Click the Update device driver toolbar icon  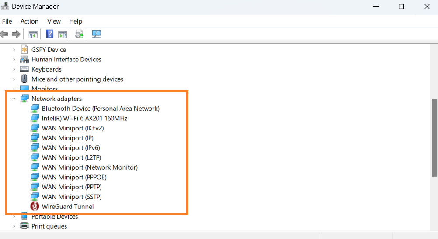(x=79, y=34)
